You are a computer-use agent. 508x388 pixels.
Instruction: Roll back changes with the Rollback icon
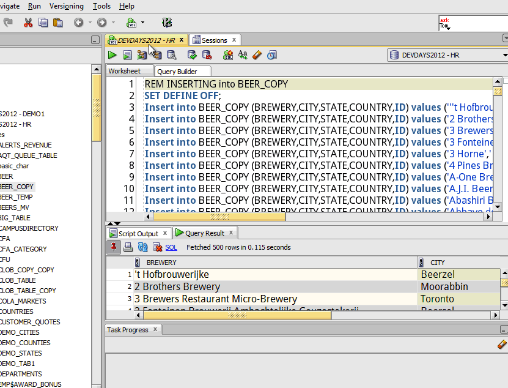[x=207, y=55]
